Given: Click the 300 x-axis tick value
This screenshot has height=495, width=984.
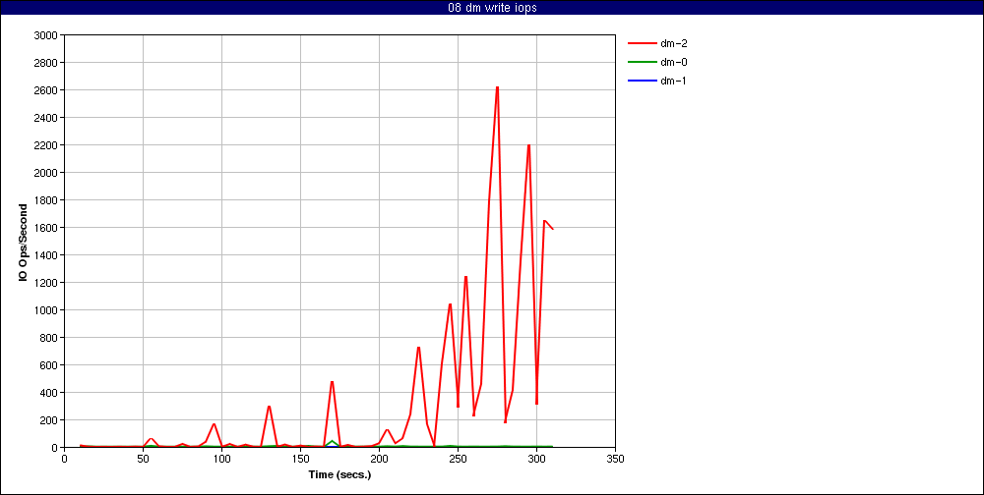Looking at the screenshot, I should pyautogui.click(x=536, y=459).
